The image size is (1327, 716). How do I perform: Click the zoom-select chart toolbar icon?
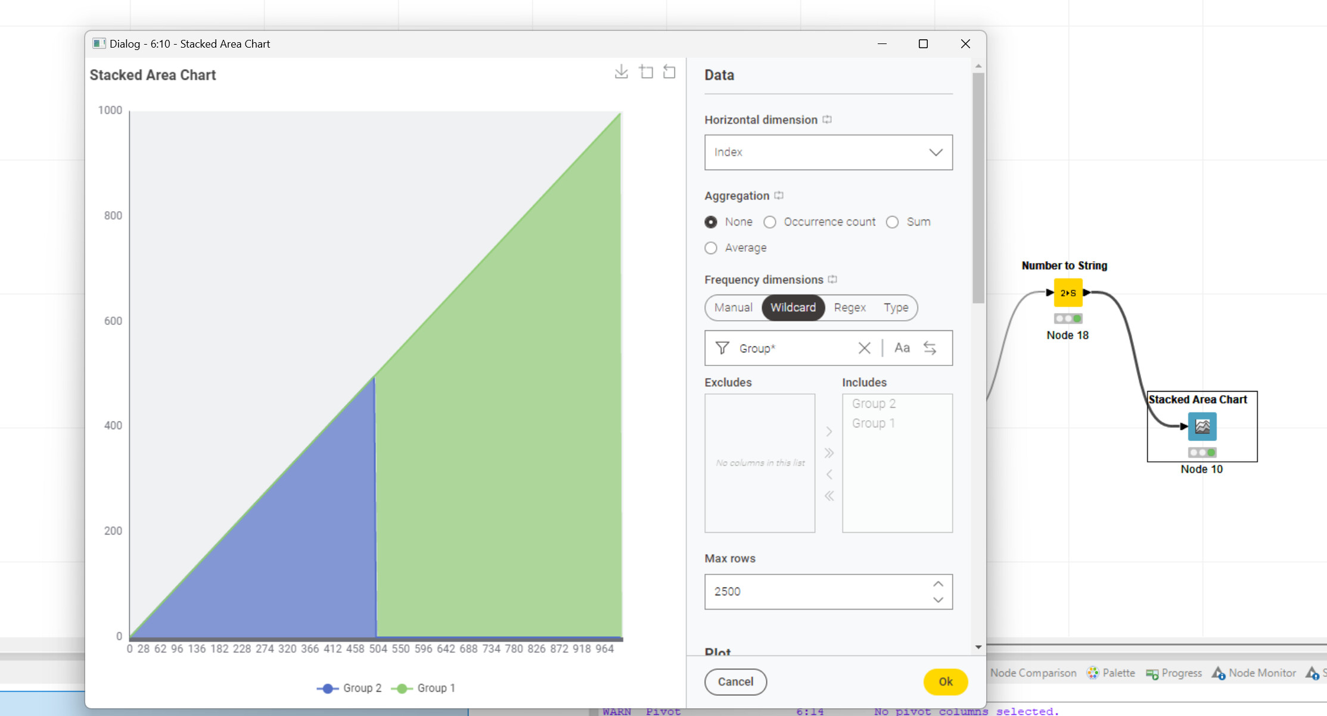pos(647,72)
